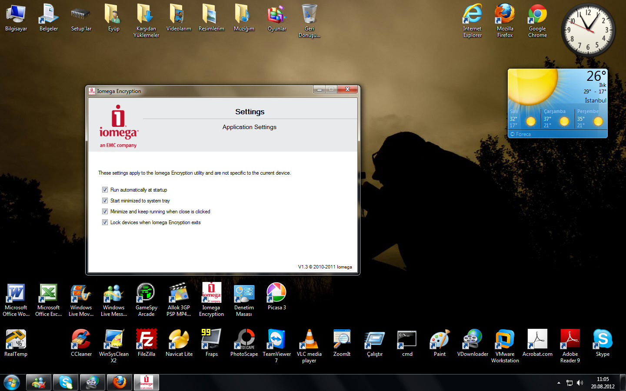Toggle Start minimized to system tray checkbox
Screen dimensions: 626x391
point(105,201)
